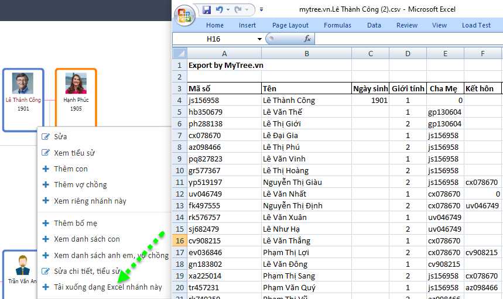Click the Office Button orb
The height and width of the screenshot is (299, 503).
(x=184, y=14)
